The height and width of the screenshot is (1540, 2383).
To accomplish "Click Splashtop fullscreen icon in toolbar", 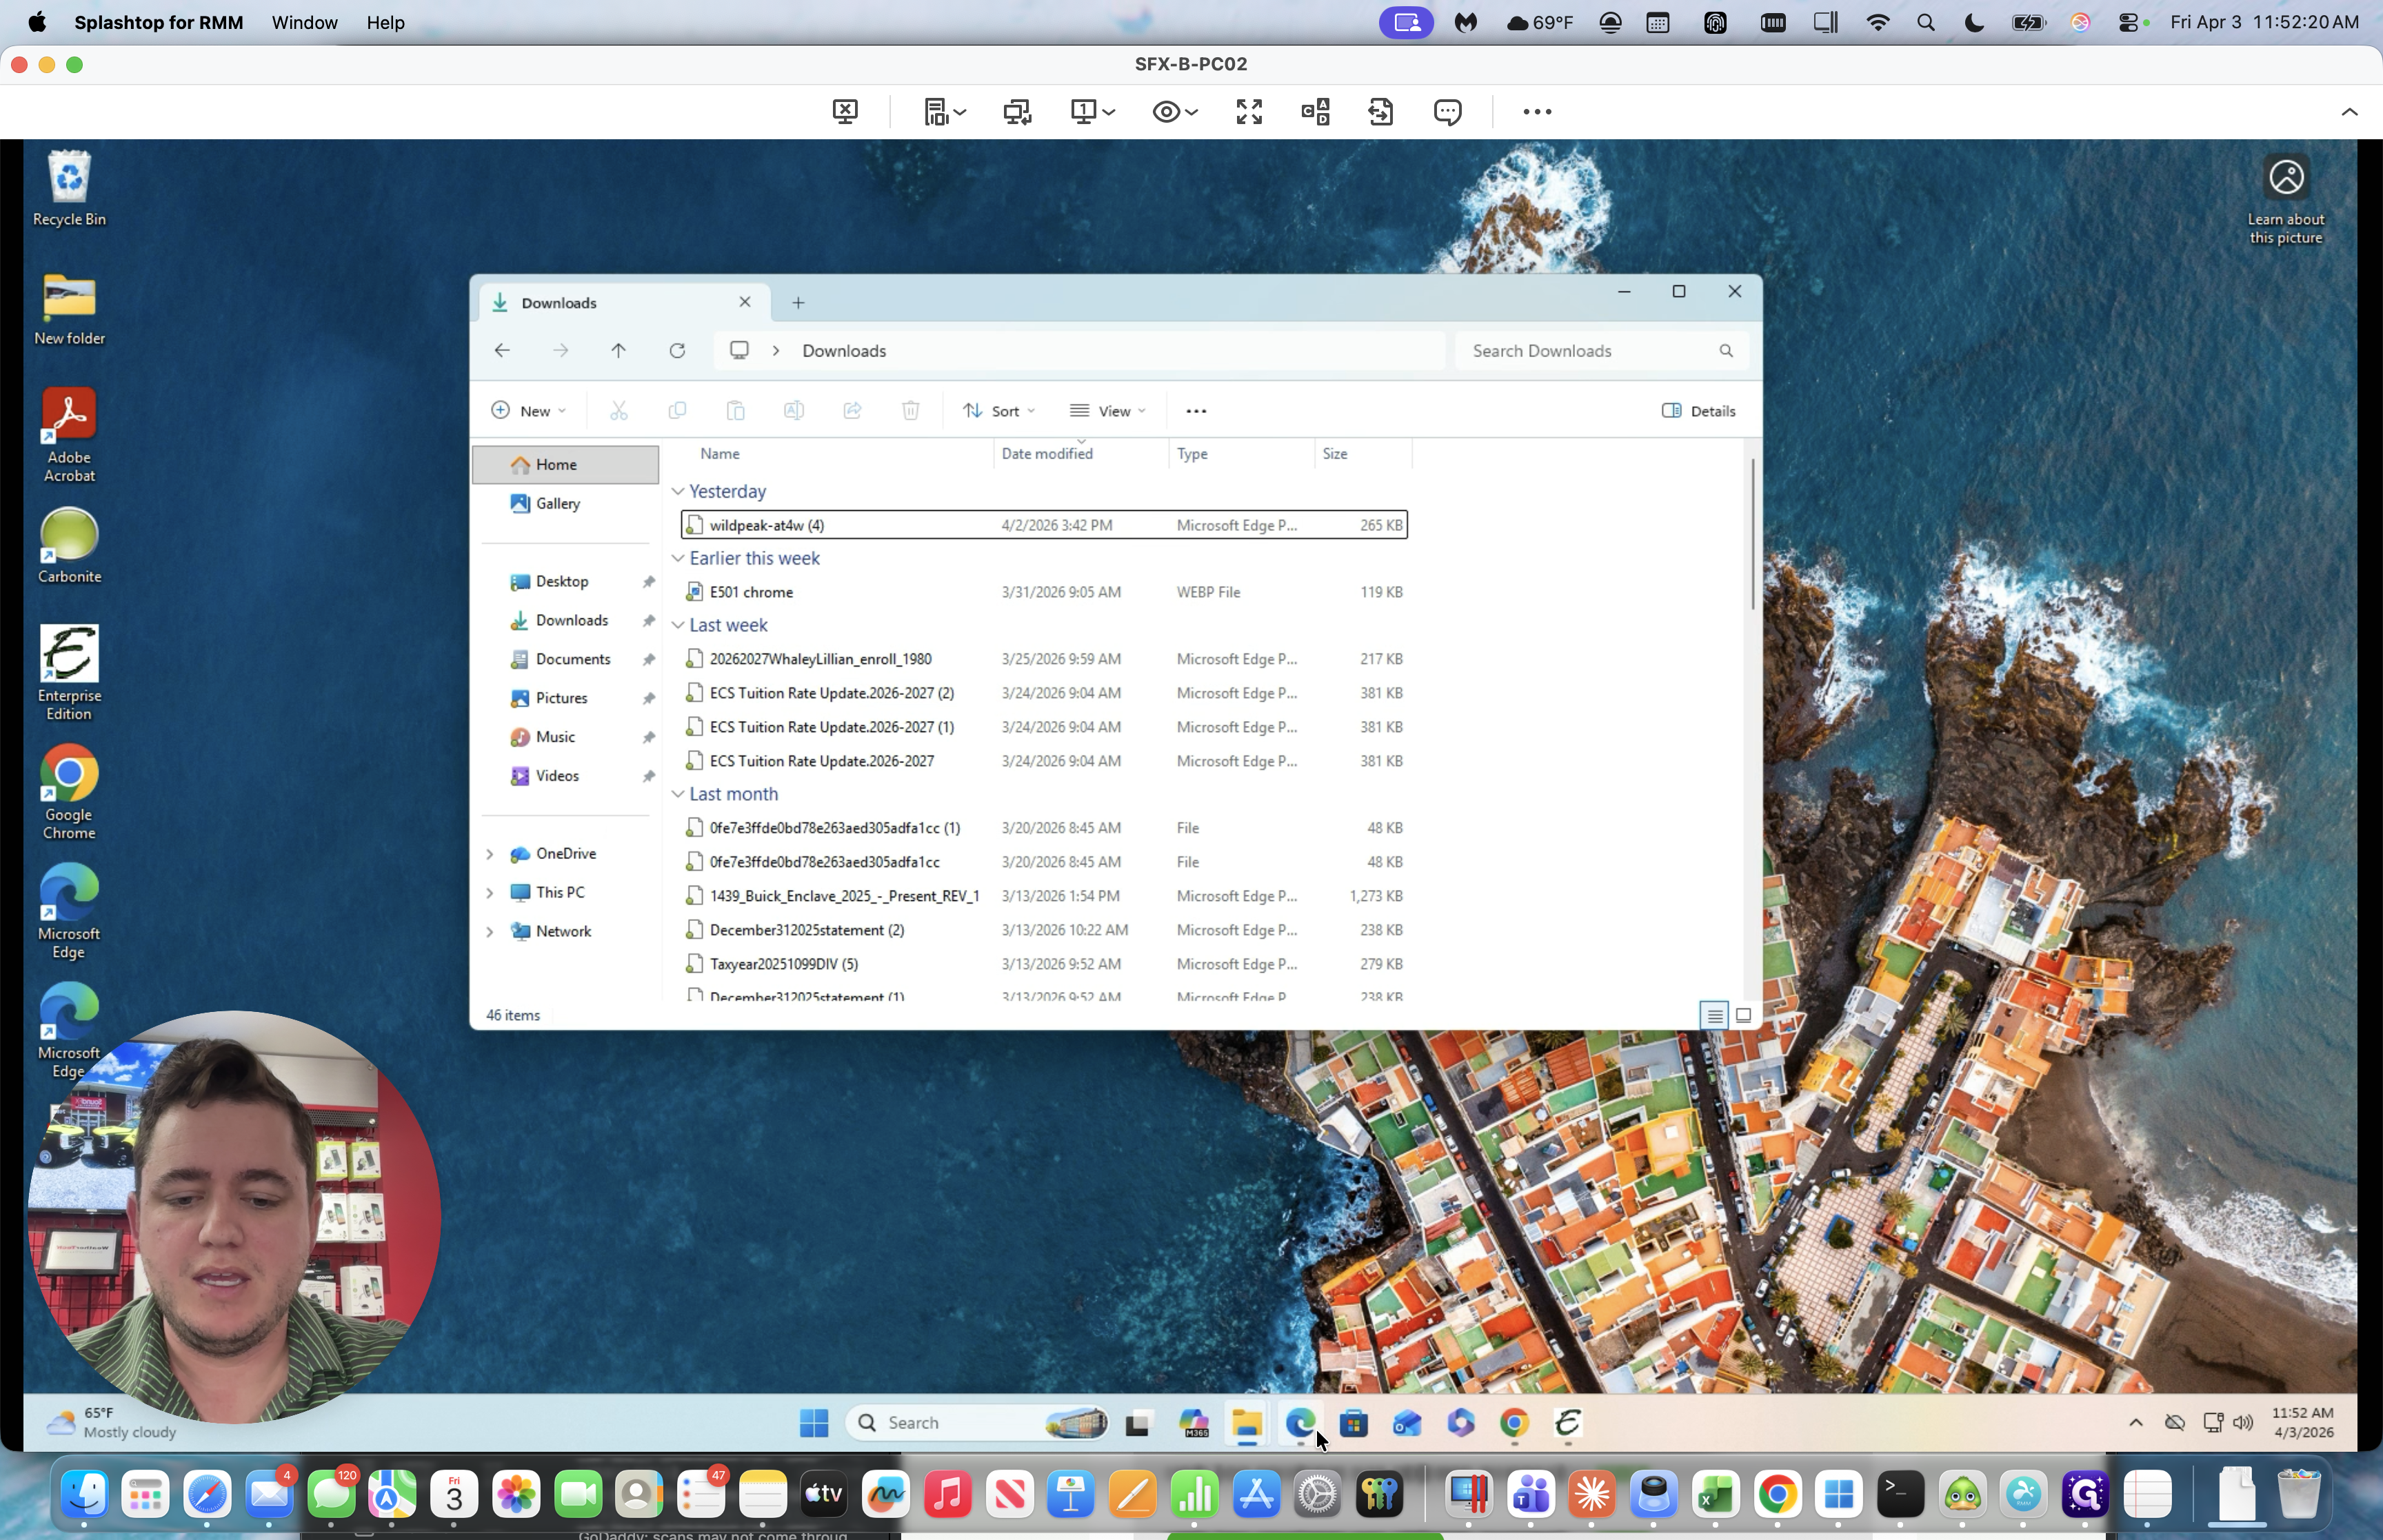I will tap(1248, 111).
